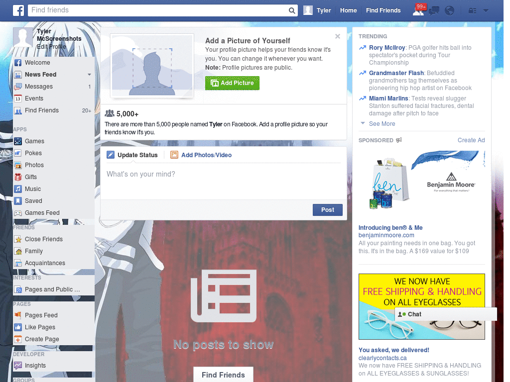Viewport: 510px width, 382px height.
Task: Expand the News Feed sort arrow
Action: (89, 75)
